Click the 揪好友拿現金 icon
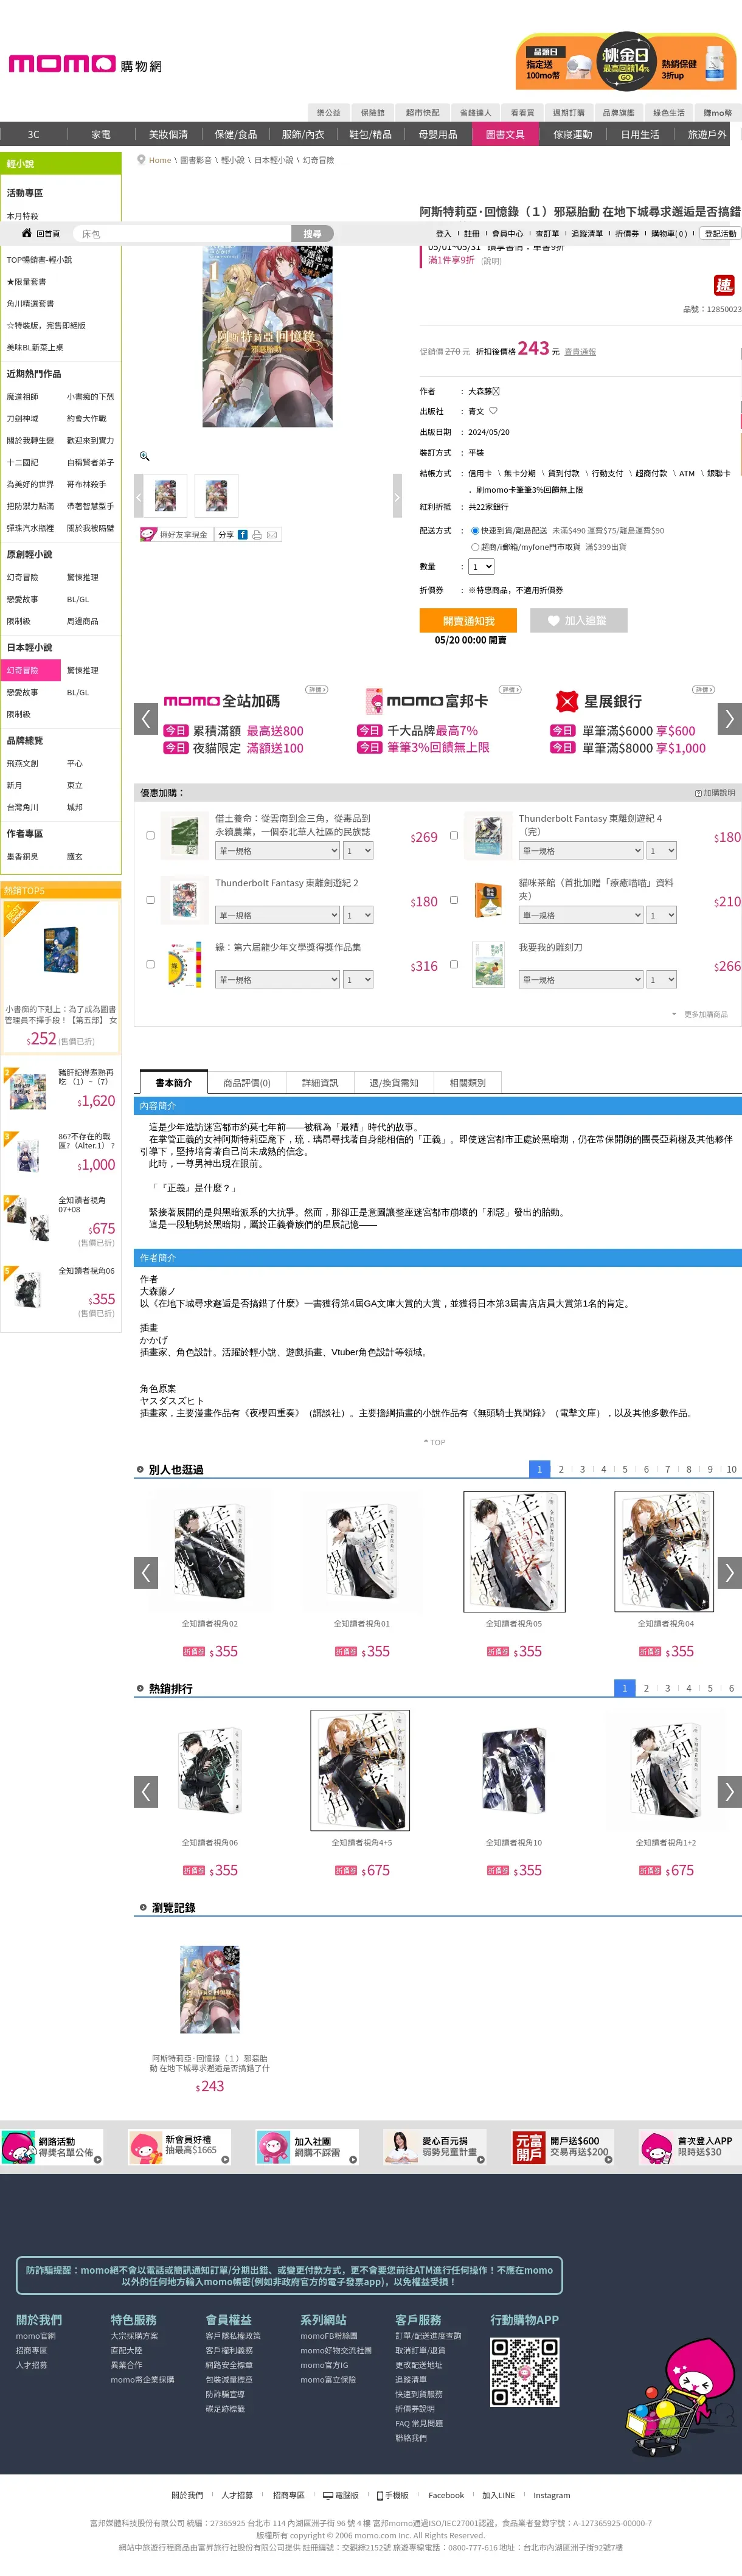Screen dimensions: 742x2576 pyautogui.click(x=149, y=535)
